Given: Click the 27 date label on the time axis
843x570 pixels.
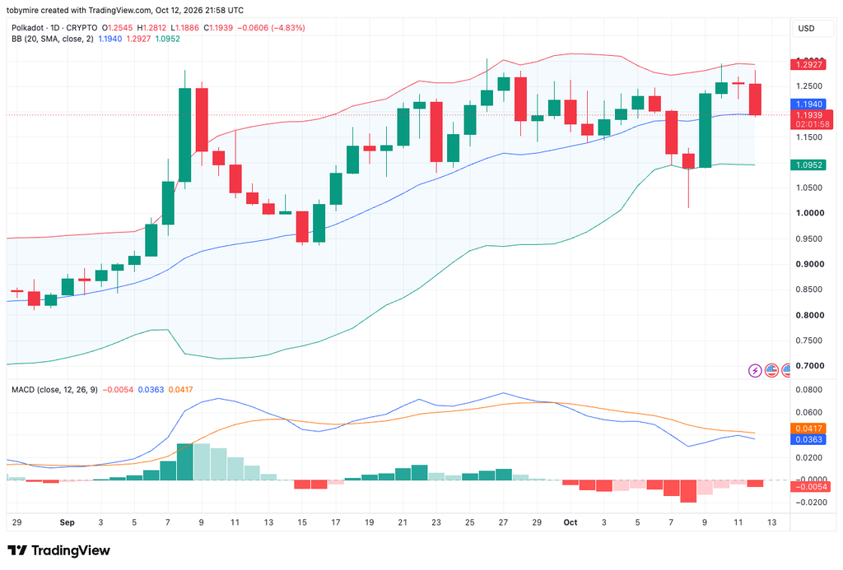Looking at the screenshot, I should [503, 522].
